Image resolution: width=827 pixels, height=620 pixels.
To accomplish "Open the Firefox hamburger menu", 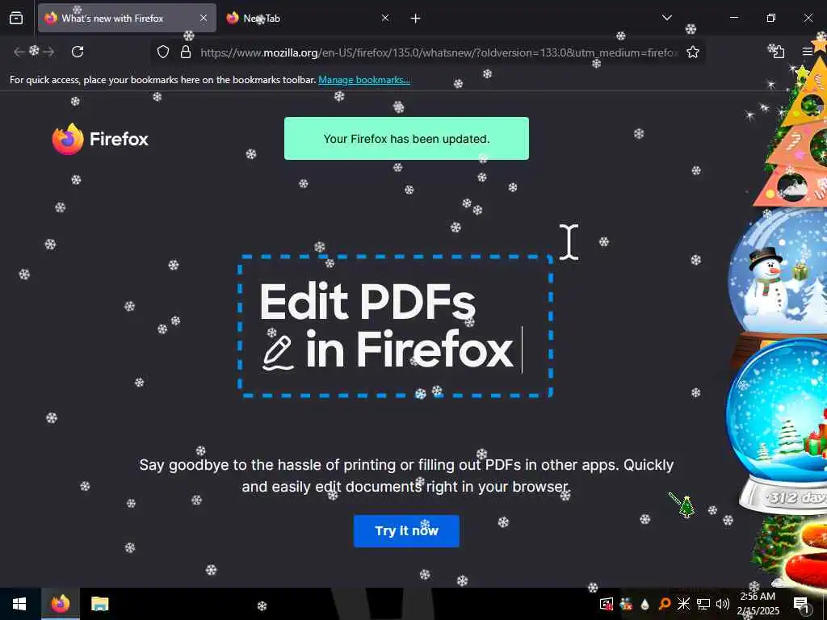I will [807, 52].
